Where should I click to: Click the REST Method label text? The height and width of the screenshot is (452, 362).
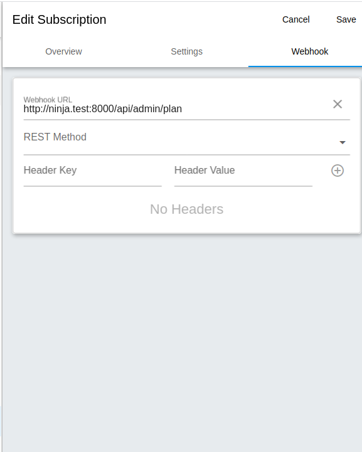pyautogui.click(x=55, y=137)
